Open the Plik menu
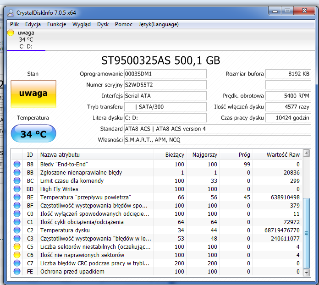The width and height of the screenshot is (319, 285). click(15, 24)
